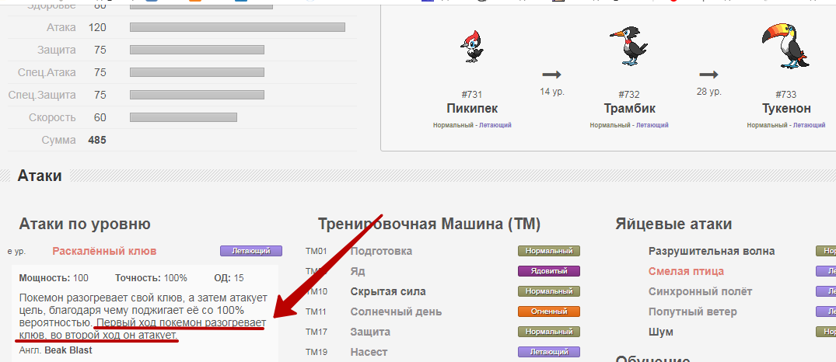Click Летающий badge beside Раскалённый клюв
The width and height of the screenshot is (836, 362).
[251, 251]
